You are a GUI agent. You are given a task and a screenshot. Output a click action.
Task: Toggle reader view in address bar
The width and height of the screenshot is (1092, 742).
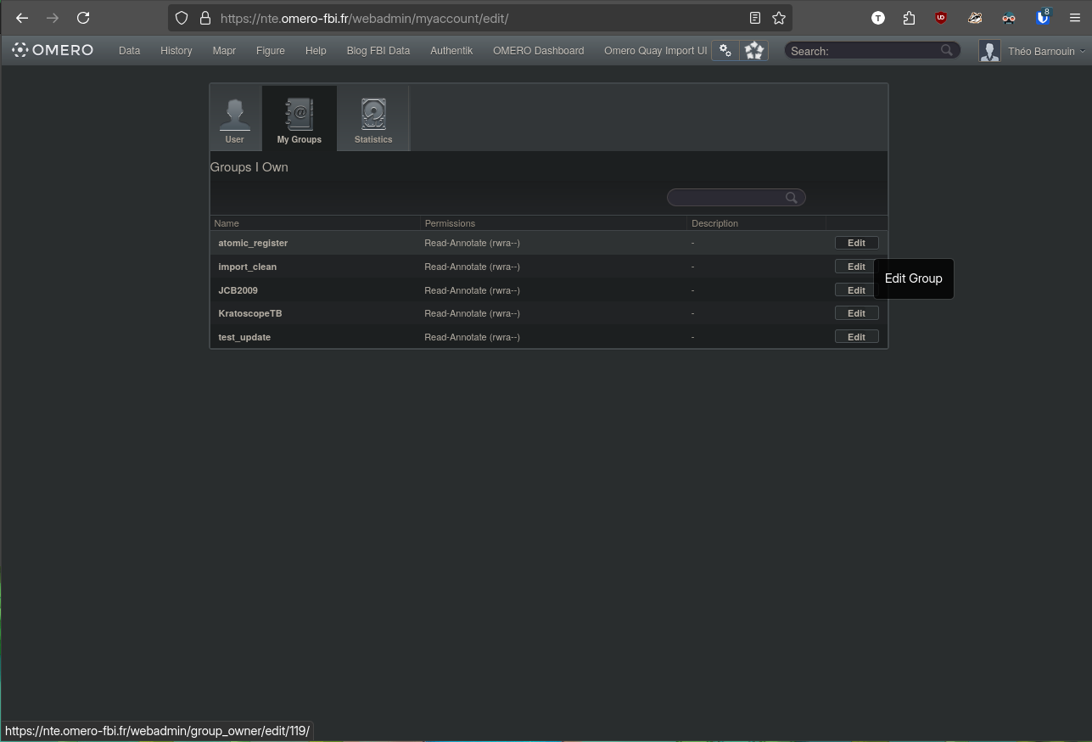pyautogui.click(x=754, y=18)
